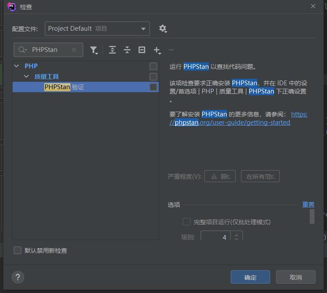Open the filter inspections funnel menu

(x=94, y=50)
